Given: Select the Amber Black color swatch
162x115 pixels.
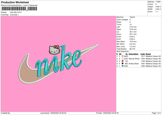Looking at the screenshot, I should 123,63.
